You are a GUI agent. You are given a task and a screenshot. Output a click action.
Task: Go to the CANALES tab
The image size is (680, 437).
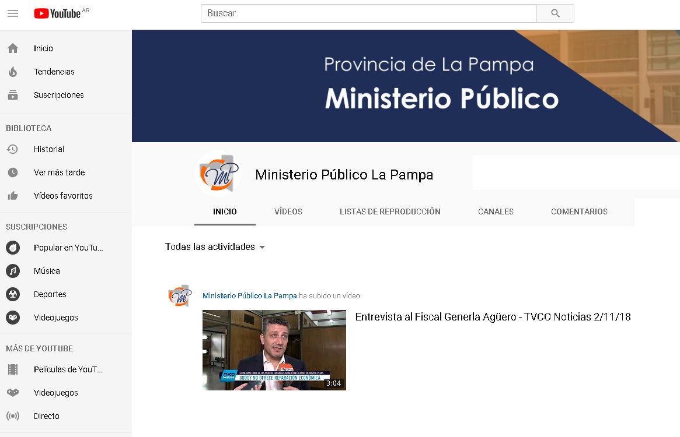496,212
